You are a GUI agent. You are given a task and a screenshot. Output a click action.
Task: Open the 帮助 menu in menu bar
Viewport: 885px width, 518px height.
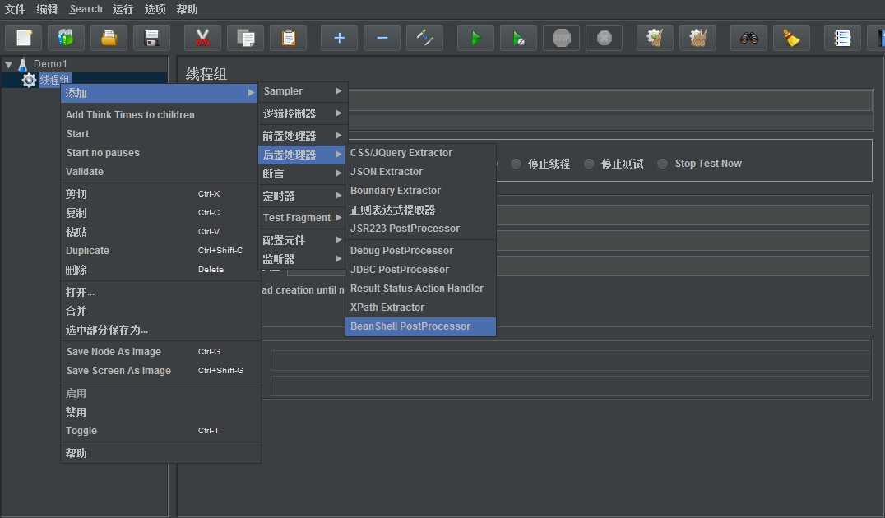point(187,9)
